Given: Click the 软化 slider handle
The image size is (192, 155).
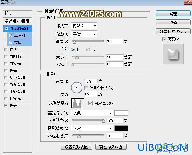Looking at the screenshot, I should [73, 64].
